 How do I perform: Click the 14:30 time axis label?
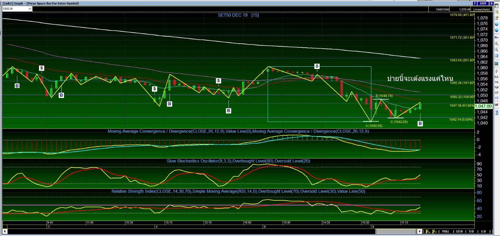click(326, 222)
